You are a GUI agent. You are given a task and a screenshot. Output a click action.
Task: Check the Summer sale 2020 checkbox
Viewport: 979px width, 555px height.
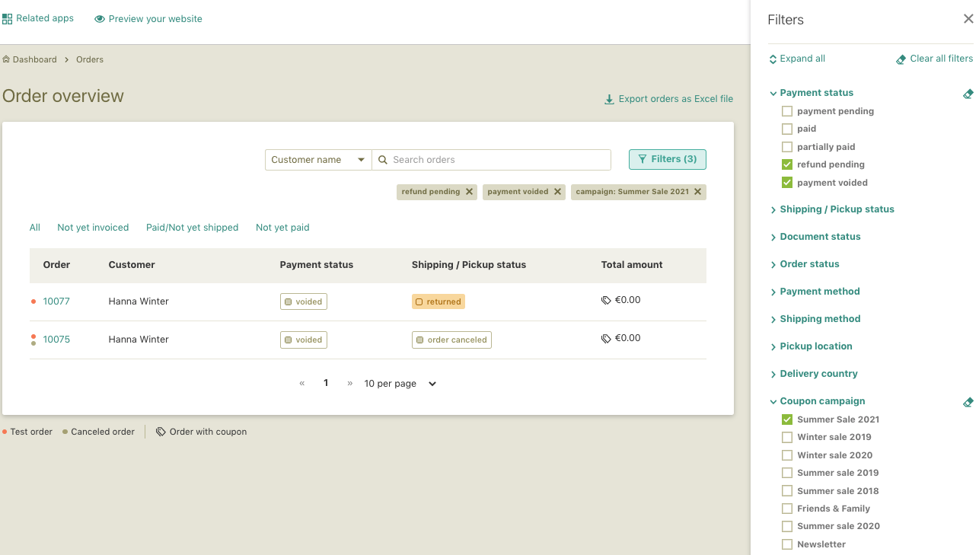click(x=787, y=526)
